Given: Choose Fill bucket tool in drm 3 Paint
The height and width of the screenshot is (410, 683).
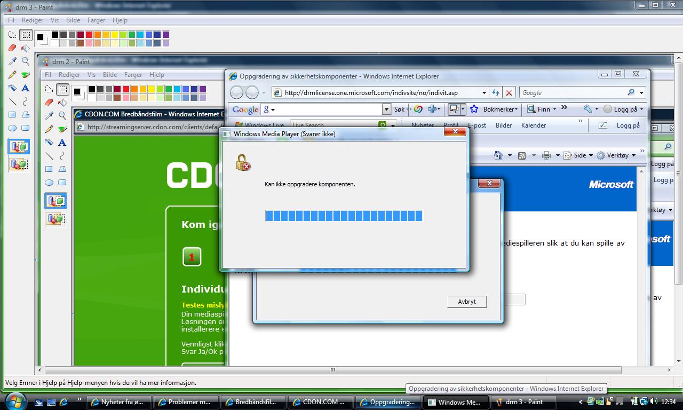Looking at the screenshot, I should coord(25,48).
